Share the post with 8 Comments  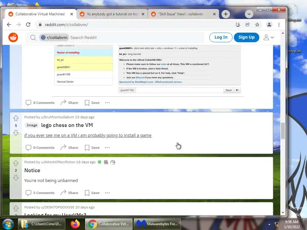pos(69,103)
